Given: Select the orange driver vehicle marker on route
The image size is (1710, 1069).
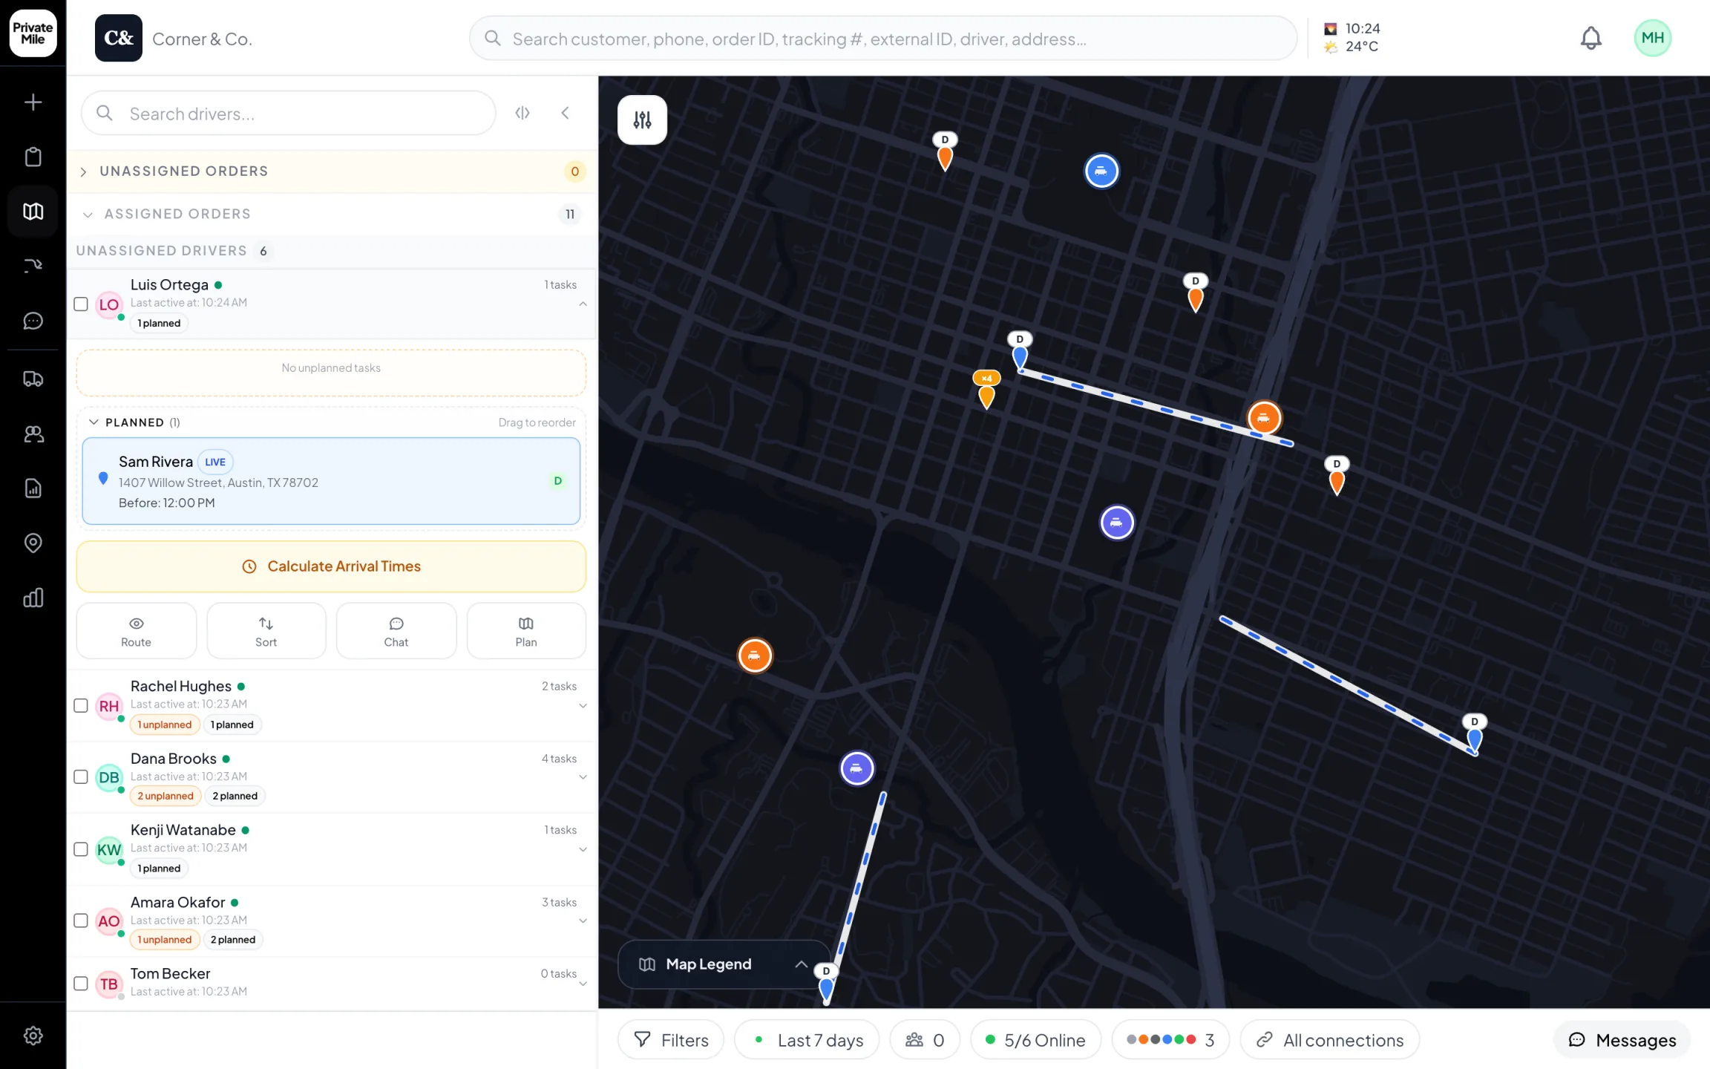Looking at the screenshot, I should click(1264, 418).
